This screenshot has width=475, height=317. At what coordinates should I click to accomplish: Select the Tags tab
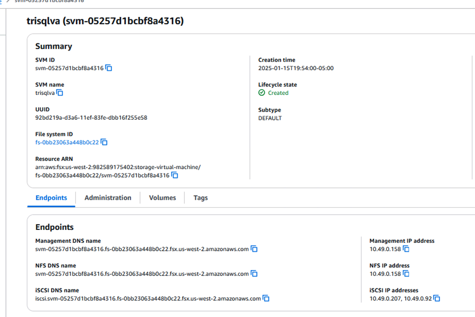point(201,198)
